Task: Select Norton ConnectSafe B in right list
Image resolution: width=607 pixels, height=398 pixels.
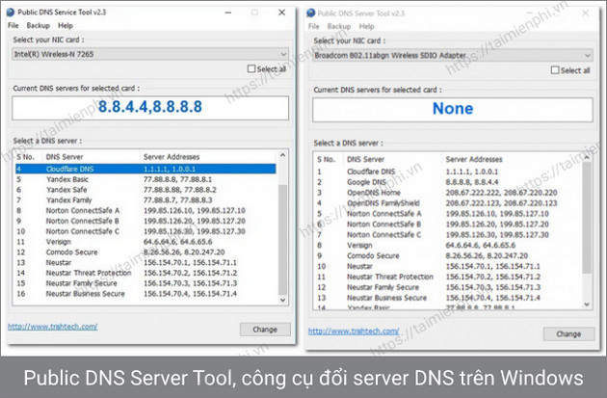Action: 448,225
